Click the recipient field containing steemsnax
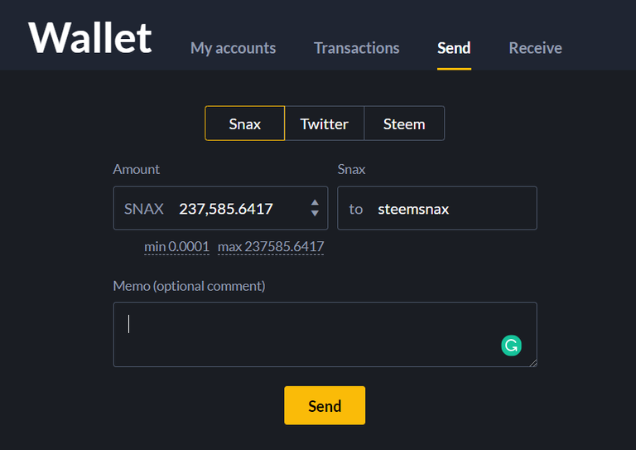This screenshot has height=450, width=636. 437,208
